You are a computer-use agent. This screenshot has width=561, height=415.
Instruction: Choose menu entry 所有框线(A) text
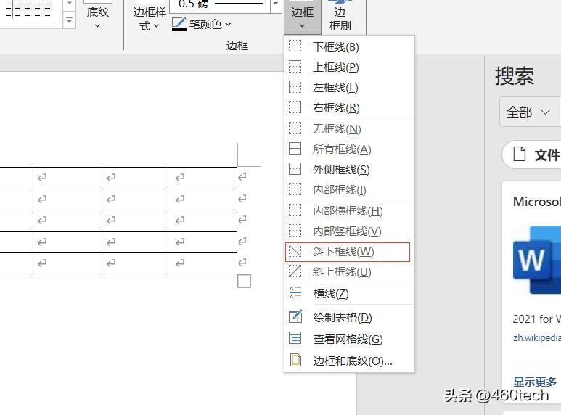342,149
